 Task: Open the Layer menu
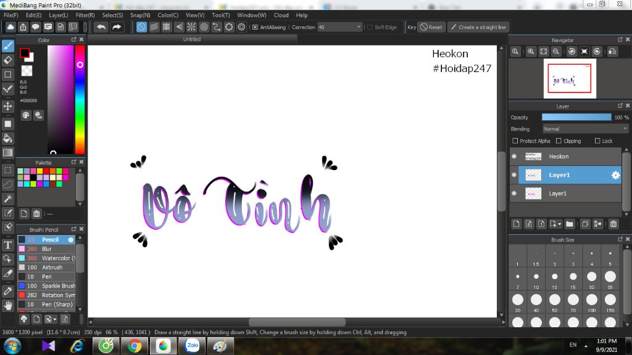[59, 15]
